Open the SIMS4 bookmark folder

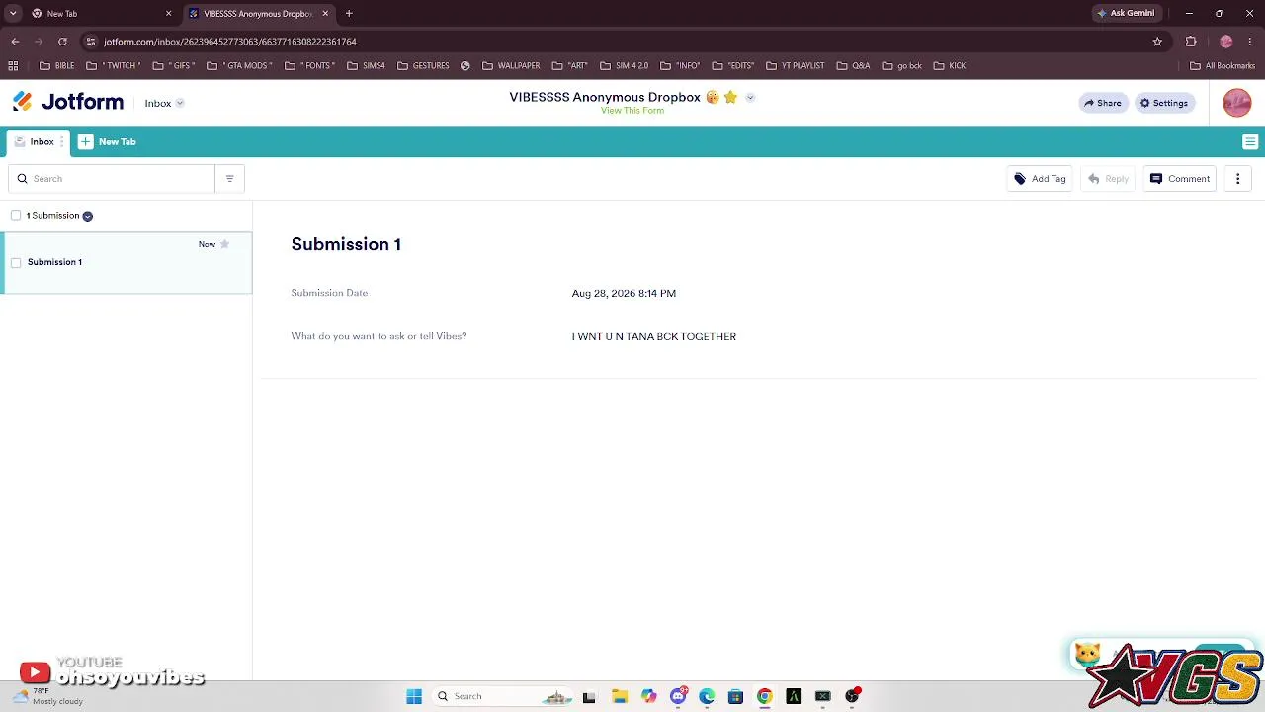366,66
